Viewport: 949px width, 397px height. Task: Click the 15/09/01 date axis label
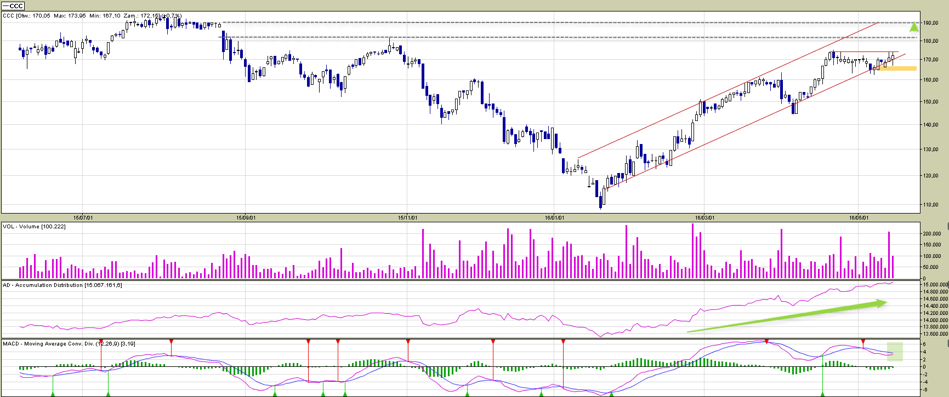(246, 218)
